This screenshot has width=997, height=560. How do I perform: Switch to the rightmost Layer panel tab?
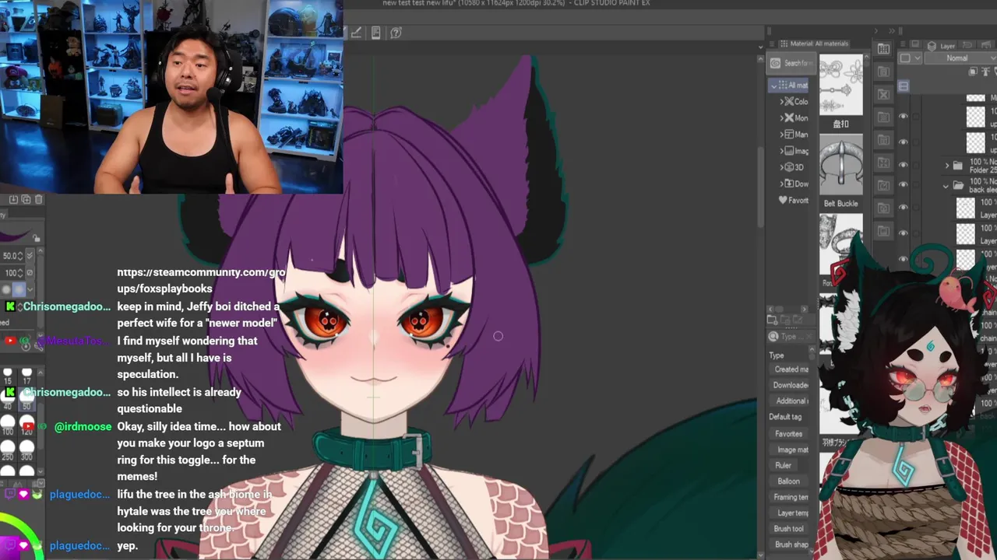(x=988, y=46)
